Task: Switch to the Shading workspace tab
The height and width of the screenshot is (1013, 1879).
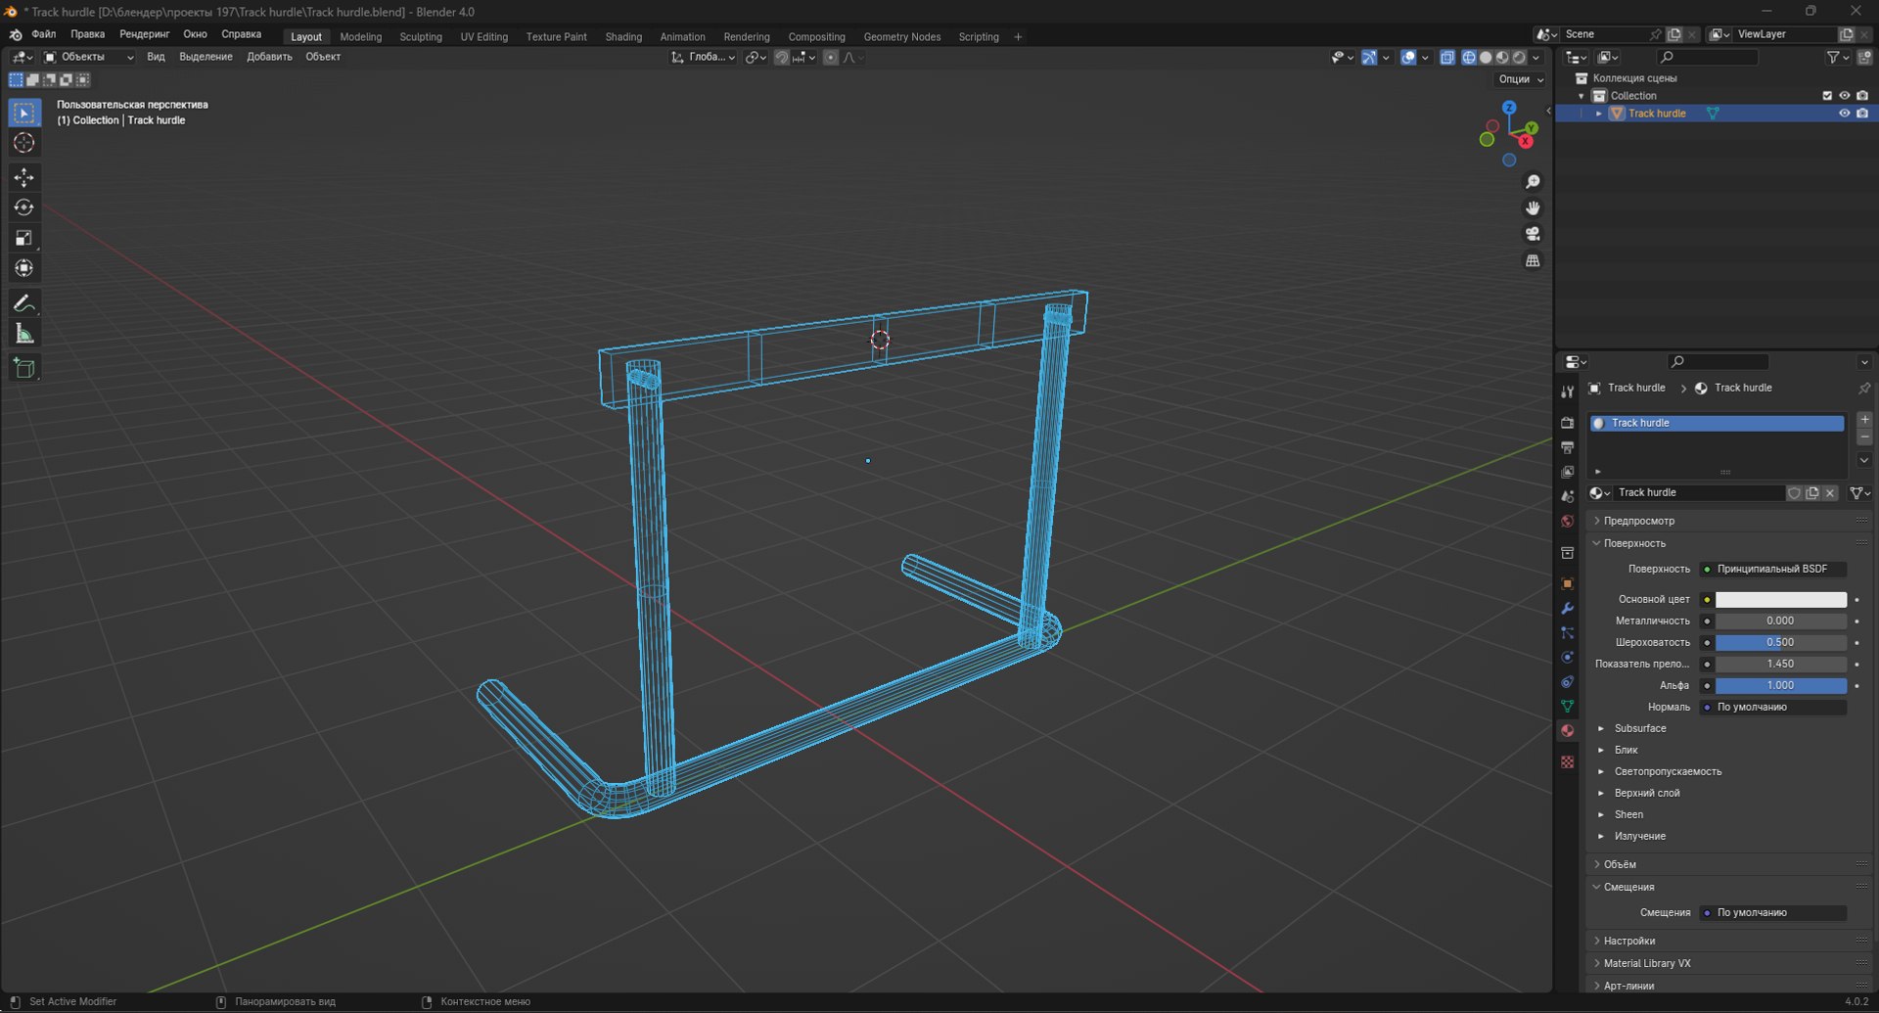Action: click(x=623, y=37)
